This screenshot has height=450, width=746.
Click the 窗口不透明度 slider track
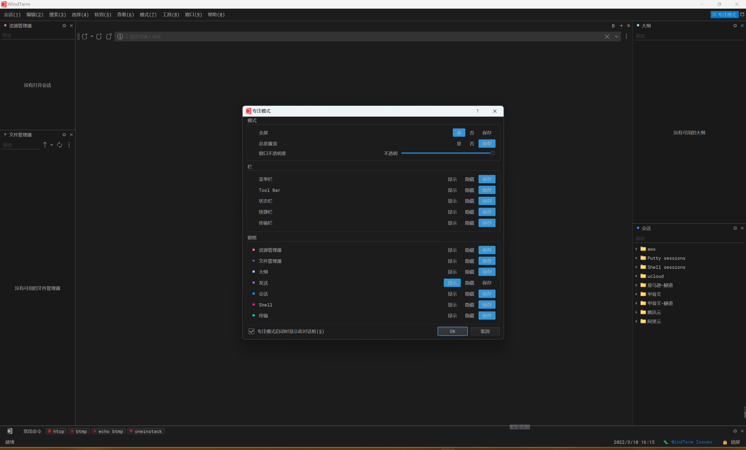pyautogui.click(x=445, y=153)
